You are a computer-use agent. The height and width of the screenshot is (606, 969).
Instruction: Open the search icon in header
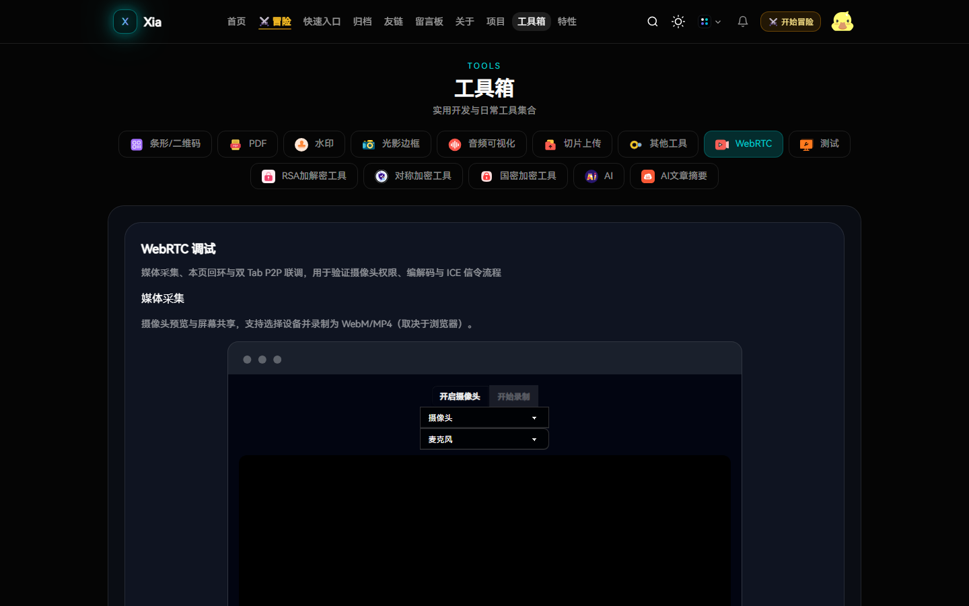click(x=653, y=22)
